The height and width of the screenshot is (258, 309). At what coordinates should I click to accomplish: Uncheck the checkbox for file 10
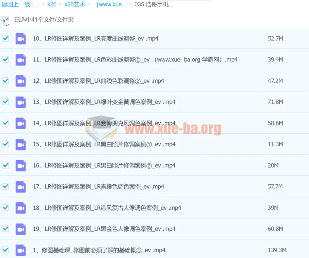click(x=5, y=38)
